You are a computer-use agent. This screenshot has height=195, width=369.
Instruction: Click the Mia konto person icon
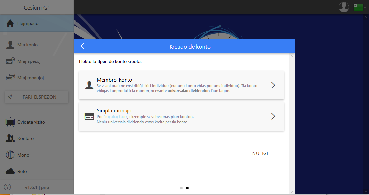(x=10, y=44)
